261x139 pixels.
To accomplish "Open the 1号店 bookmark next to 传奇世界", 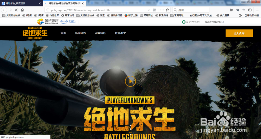I will click(x=39, y=15).
